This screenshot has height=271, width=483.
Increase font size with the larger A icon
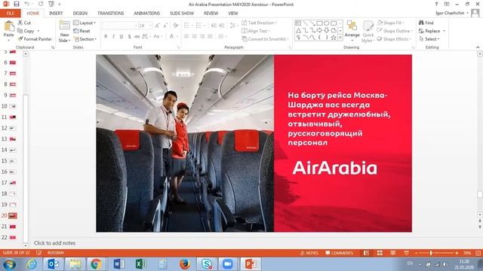click(158, 26)
